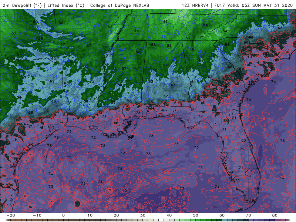Click the '60' color scale label
Image resolution: width=296 pixels, height=222 pixels.
(x=222, y=215)
